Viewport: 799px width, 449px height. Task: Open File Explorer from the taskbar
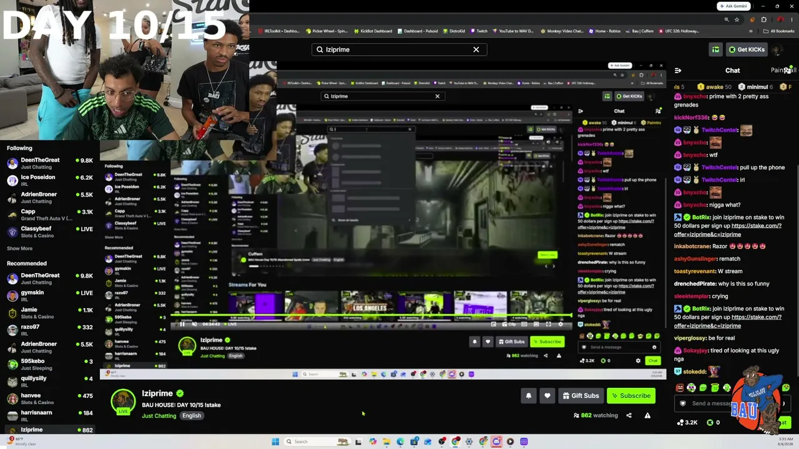tap(386, 442)
